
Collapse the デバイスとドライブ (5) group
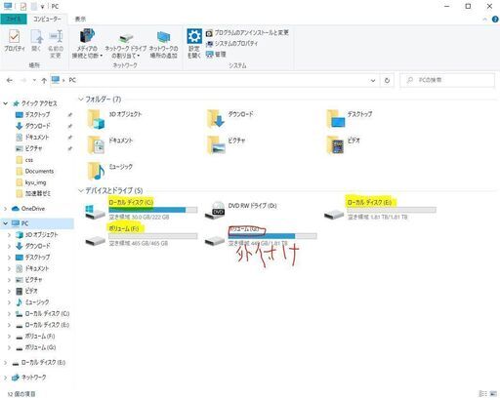coord(81,191)
